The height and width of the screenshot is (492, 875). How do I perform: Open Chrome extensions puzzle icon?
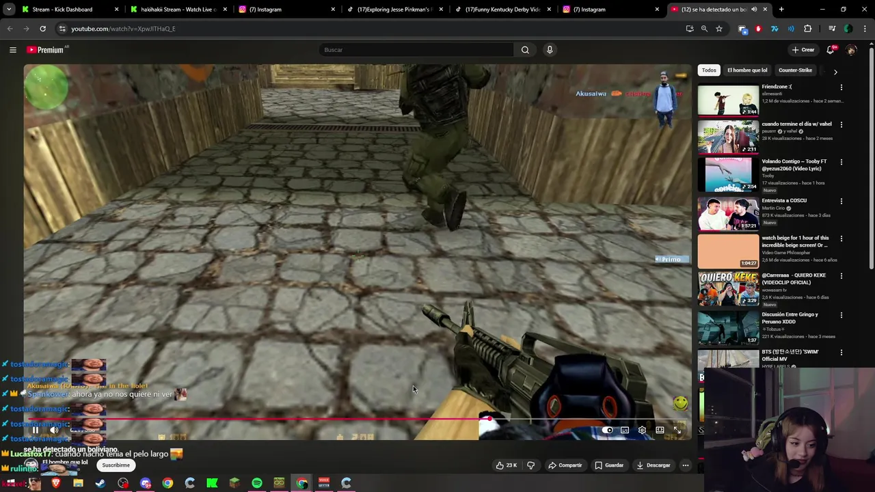click(x=808, y=29)
